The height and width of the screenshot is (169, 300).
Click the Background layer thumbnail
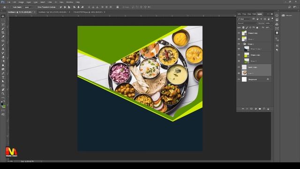pyautogui.click(x=244, y=79)
